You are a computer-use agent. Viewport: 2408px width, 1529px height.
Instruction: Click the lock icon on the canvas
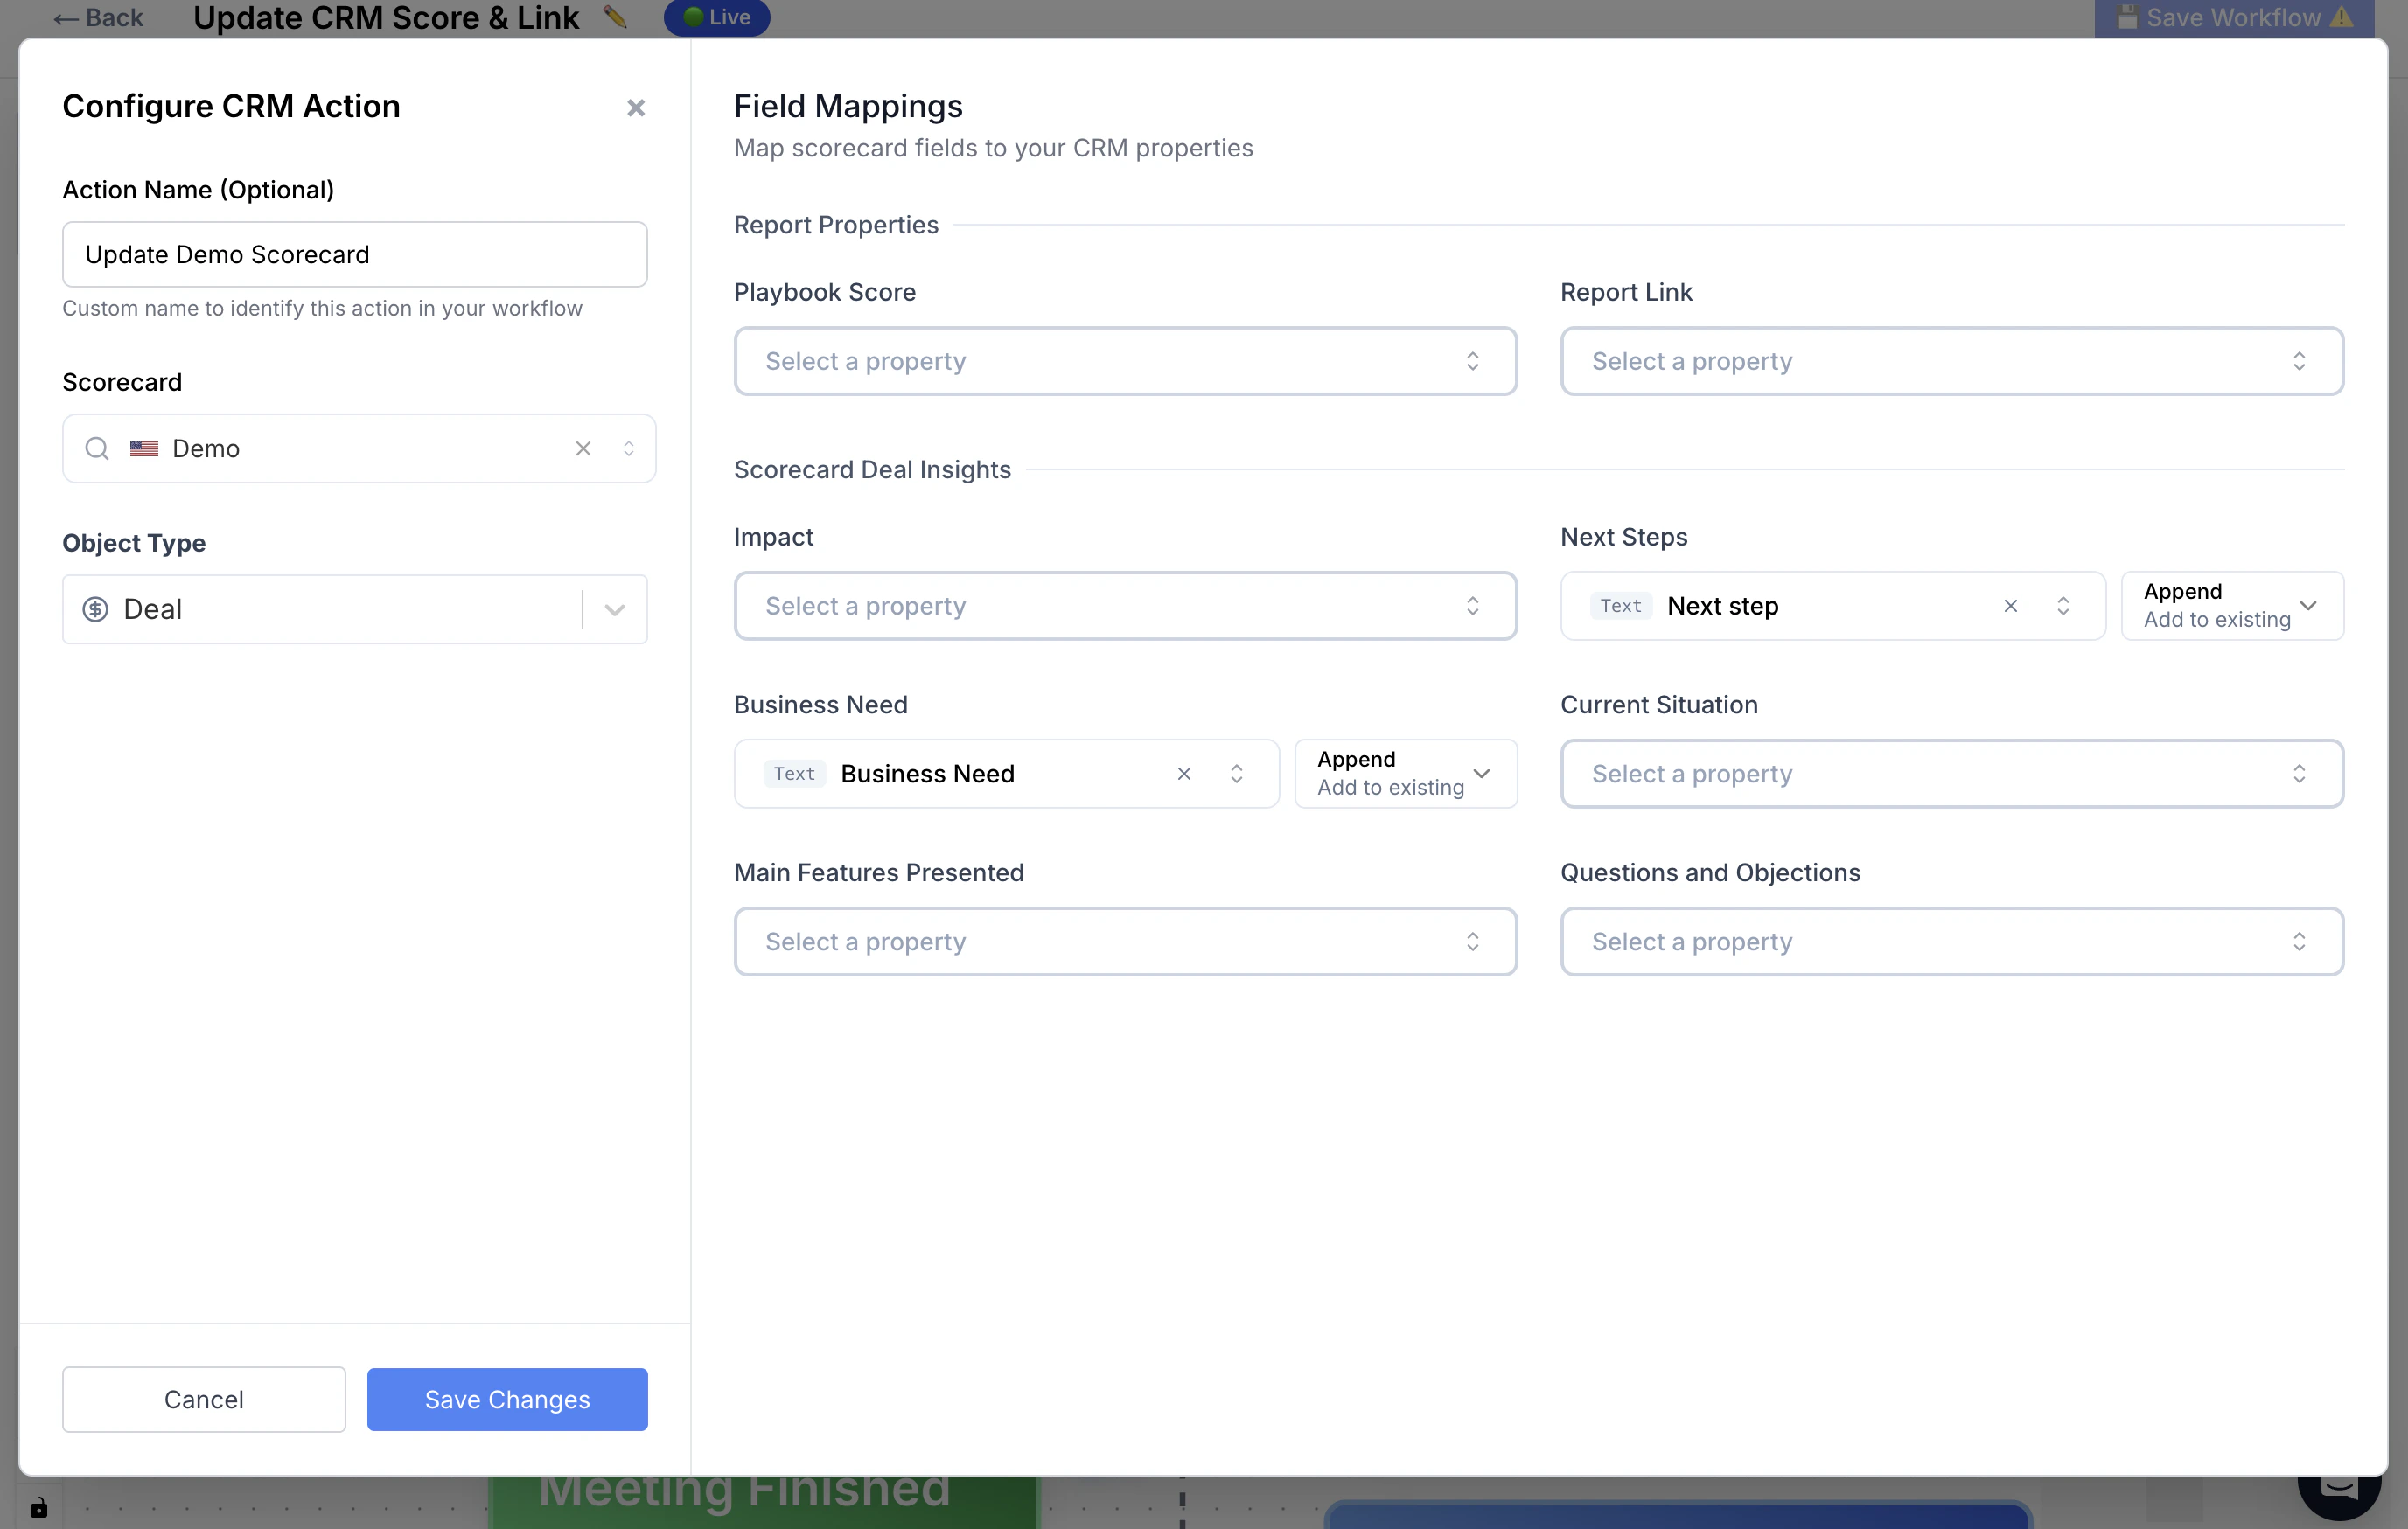tap(39, 1506)
